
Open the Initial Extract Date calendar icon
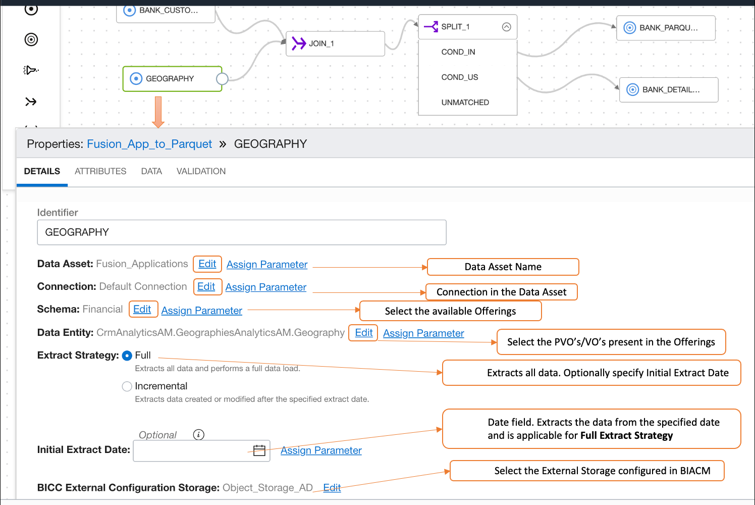click(x=259, y=449)
